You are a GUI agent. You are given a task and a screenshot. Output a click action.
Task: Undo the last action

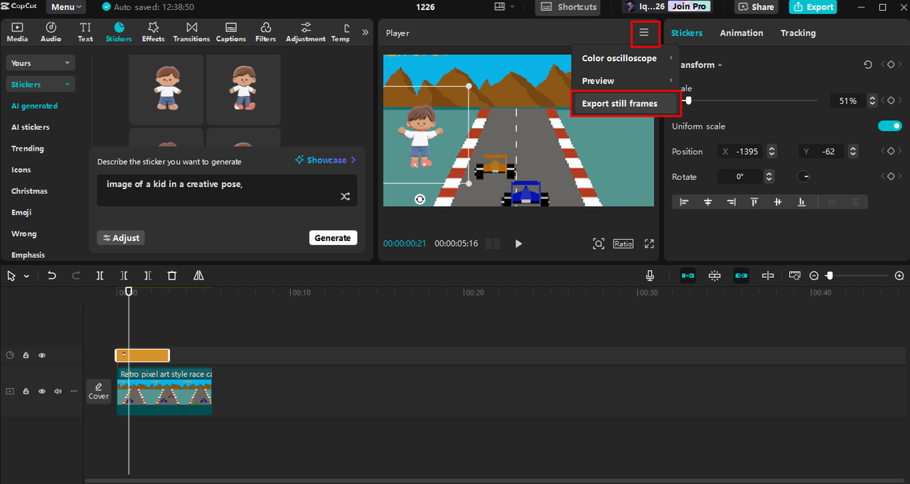point(52,276)
